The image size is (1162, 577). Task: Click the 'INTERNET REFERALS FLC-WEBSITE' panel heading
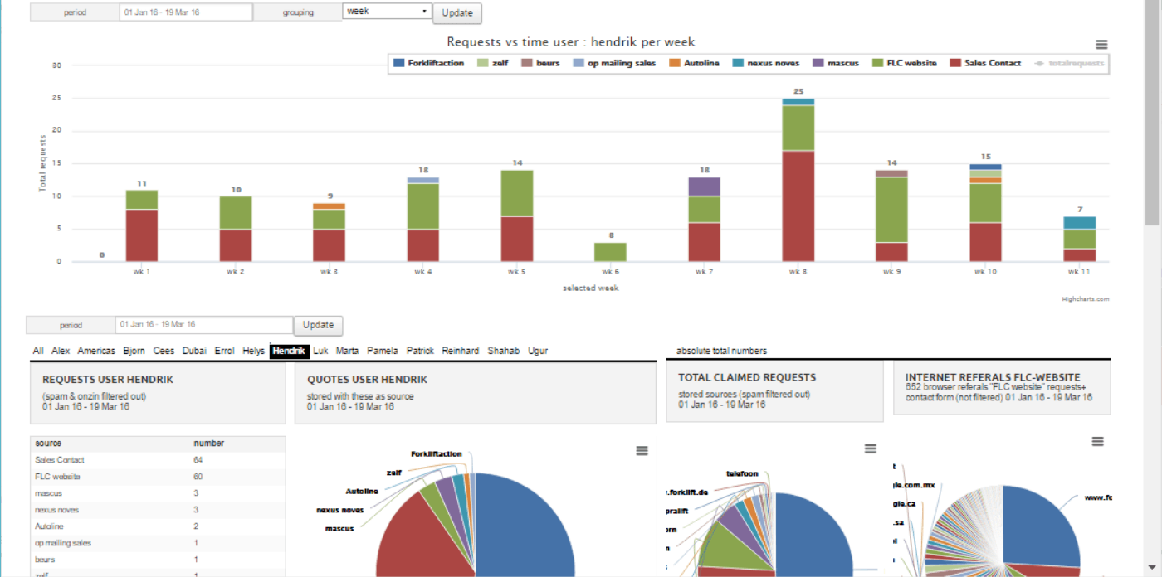pyautogui.click(x=993, y=377)
